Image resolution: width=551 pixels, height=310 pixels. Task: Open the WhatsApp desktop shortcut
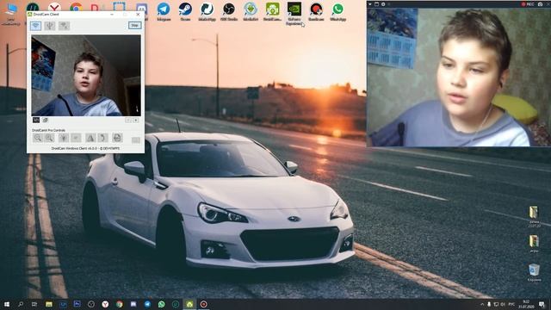click(x=337, y=11)
